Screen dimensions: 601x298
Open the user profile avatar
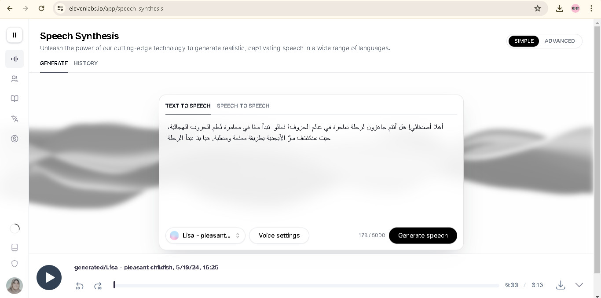click(x=15, y=286)
